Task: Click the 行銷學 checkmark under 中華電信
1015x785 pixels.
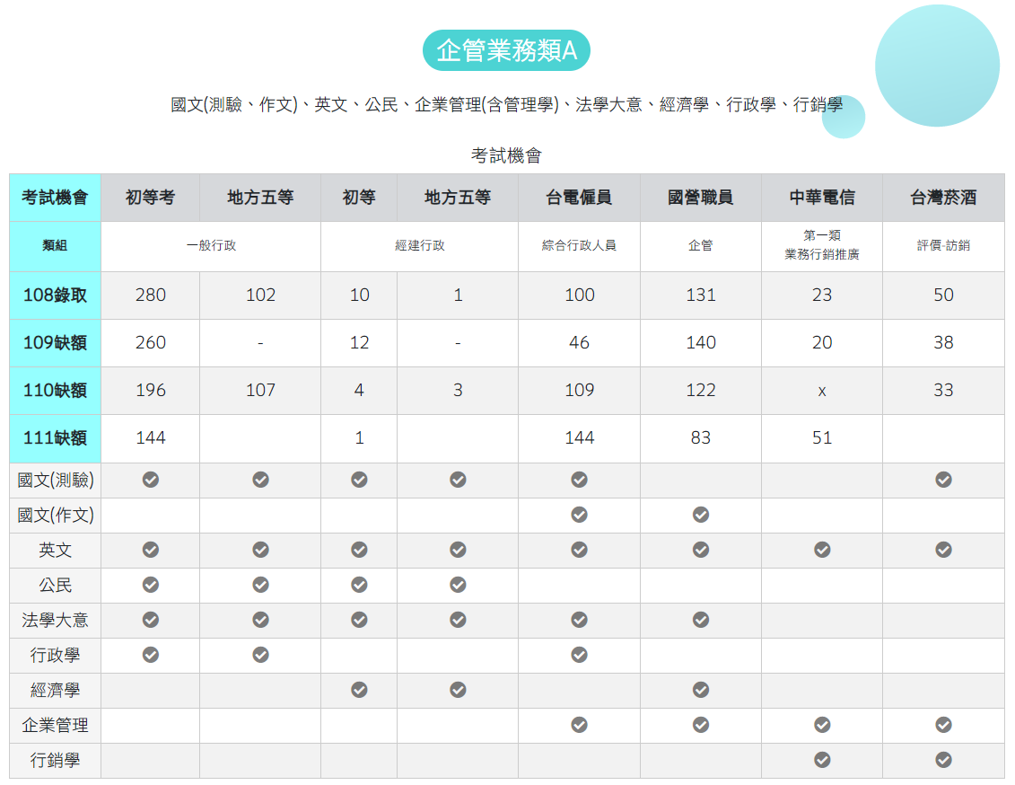Action: click(823, 760)
